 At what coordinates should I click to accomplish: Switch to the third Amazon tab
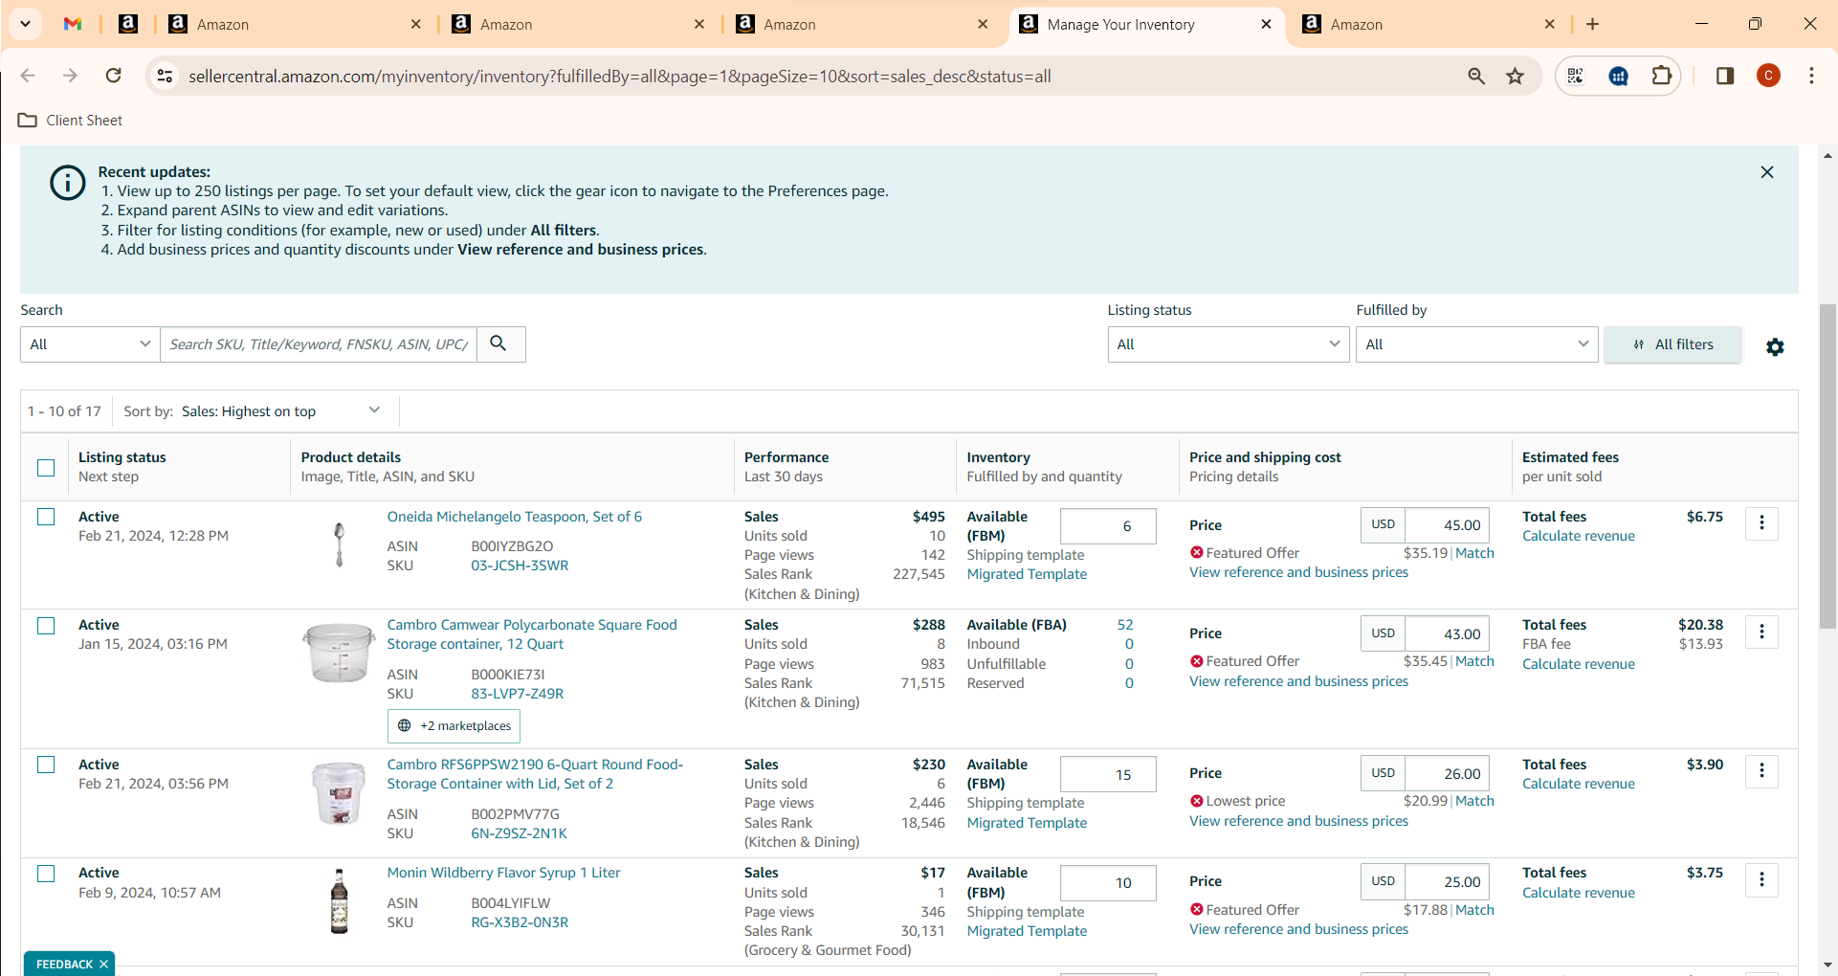861,24
